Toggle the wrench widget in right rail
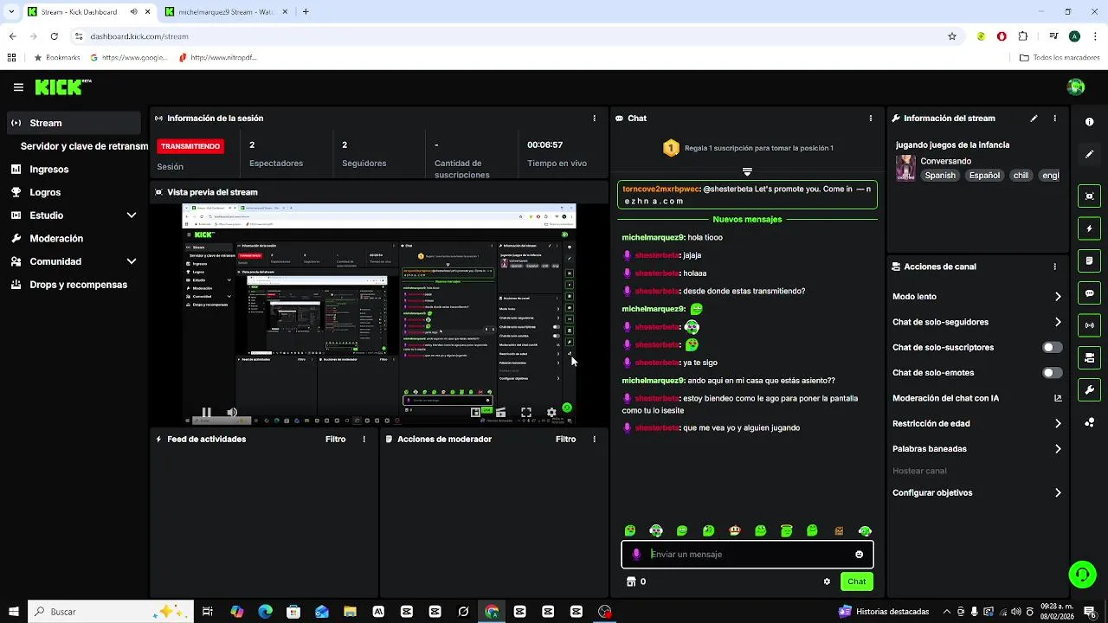Image resolution: width=1108 pixels, height=623 pixels. coord(1090,389)
